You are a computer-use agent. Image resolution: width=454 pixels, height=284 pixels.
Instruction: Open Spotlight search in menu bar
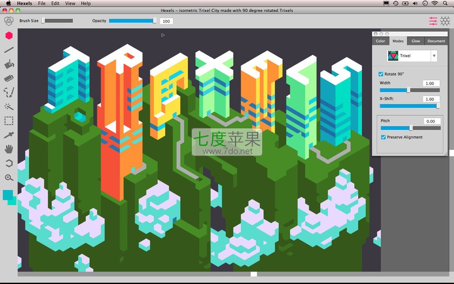445,3
